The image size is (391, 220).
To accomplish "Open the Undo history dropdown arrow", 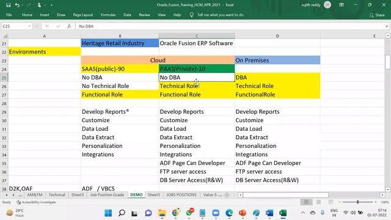I will click(22, 5).
